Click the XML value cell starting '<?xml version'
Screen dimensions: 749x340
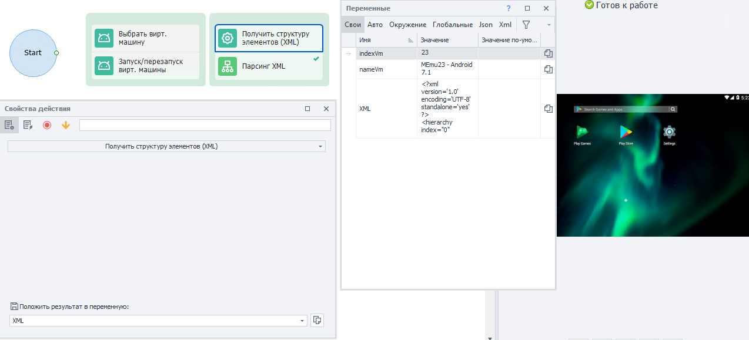pos(447,109)
